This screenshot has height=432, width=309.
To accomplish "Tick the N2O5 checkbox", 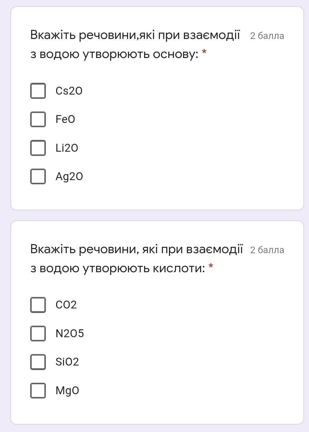I will [x=38, y=333].
